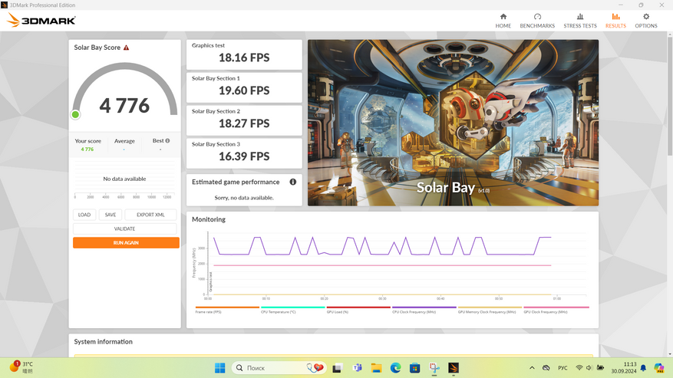This screenshot has width=673, height=378.
Task: Go to the HOME tab
Action: pyautogui.click(x=503, y=21)
